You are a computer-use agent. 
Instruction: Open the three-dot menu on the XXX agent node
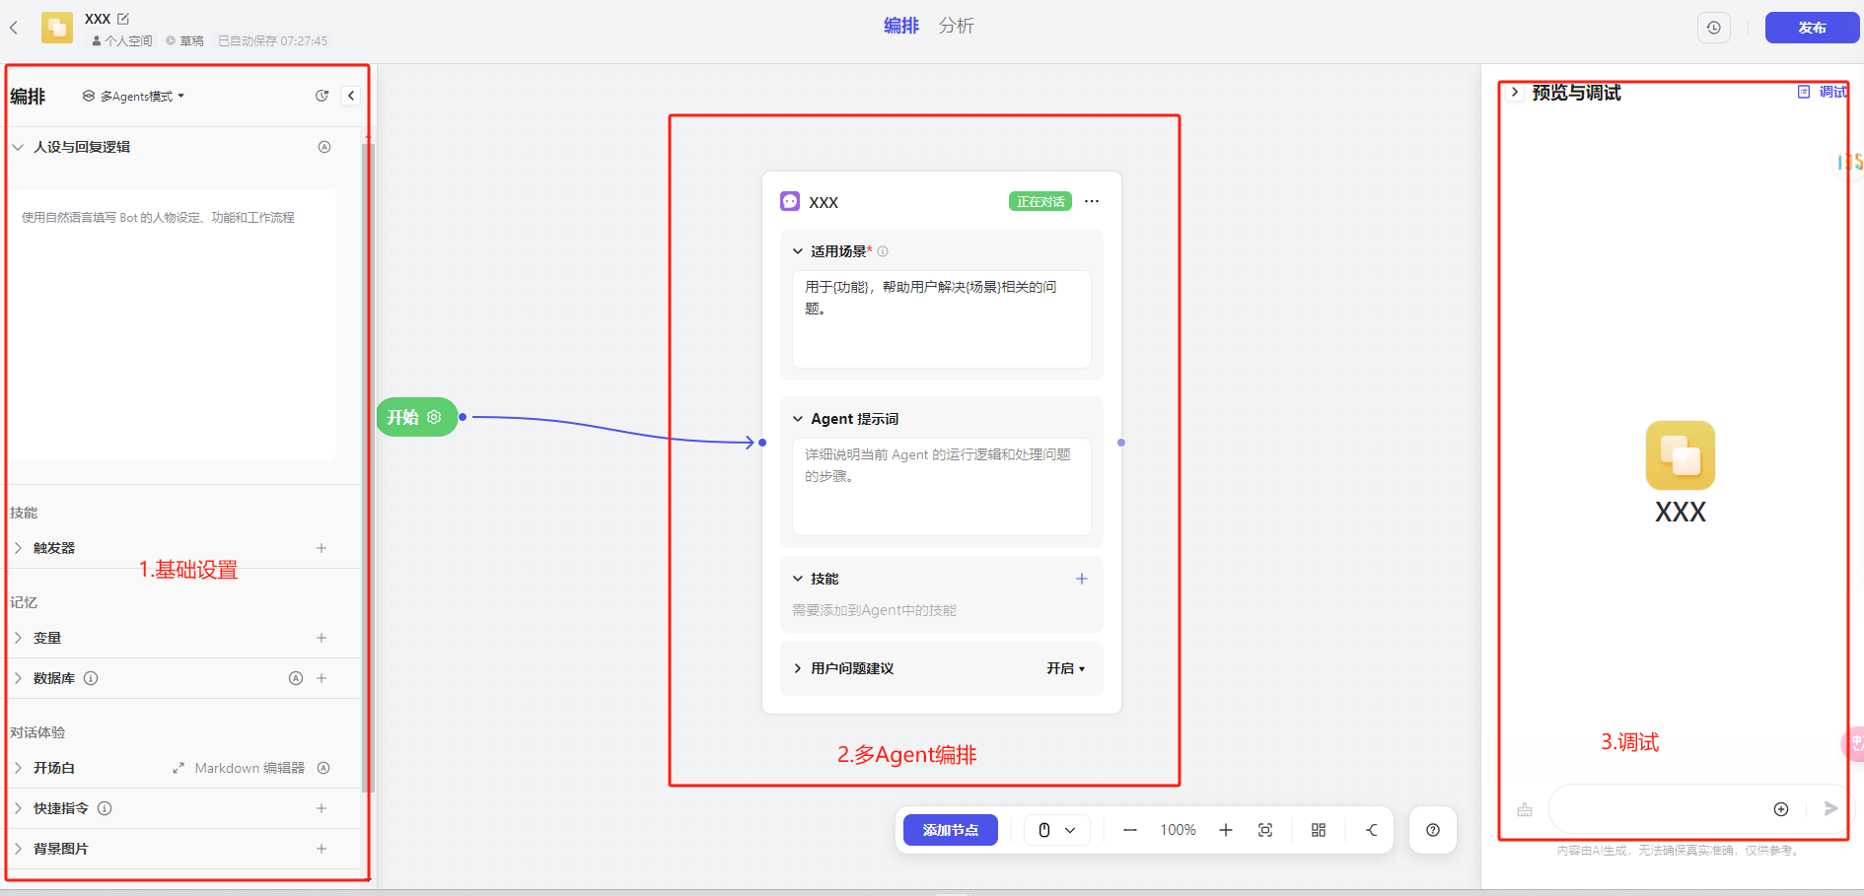click(x=1092, y=201)
